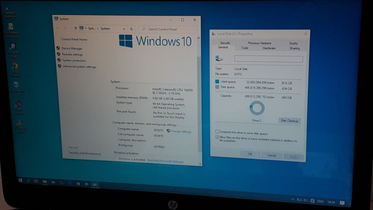Open the Documents Shortcut desktop icon

pyautogui.click(x=11, y=30)
